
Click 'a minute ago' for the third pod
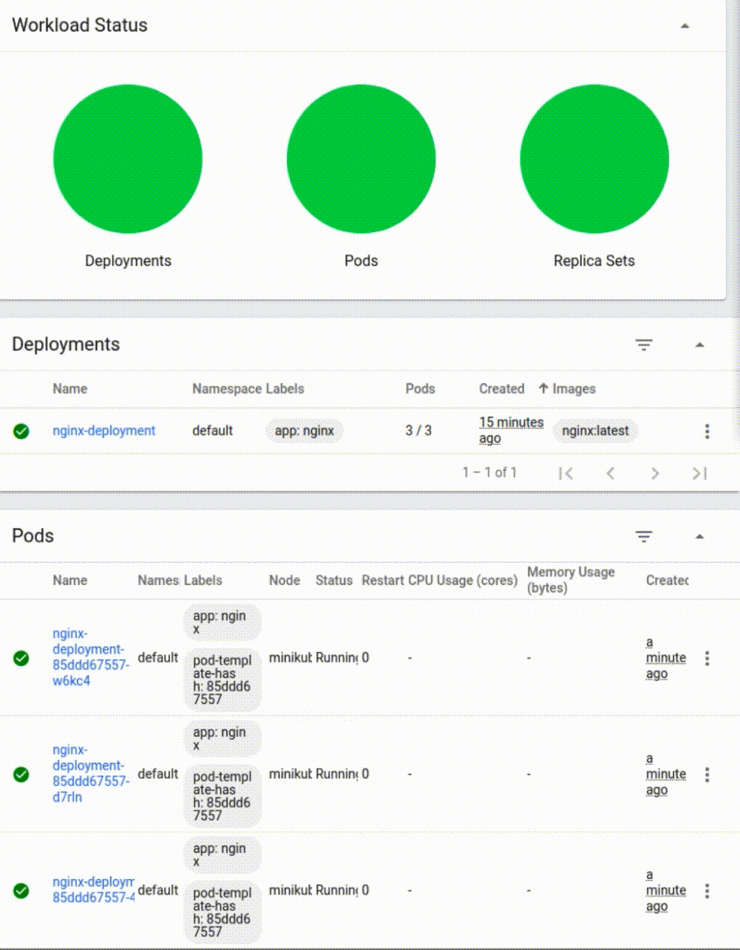coord(666,890)
